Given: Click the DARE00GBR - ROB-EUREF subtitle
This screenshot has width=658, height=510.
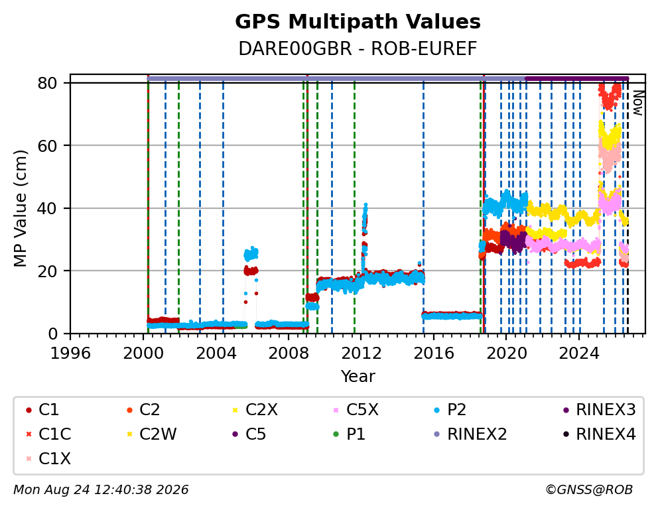Looking at the screenshot, I should (358, 48).
